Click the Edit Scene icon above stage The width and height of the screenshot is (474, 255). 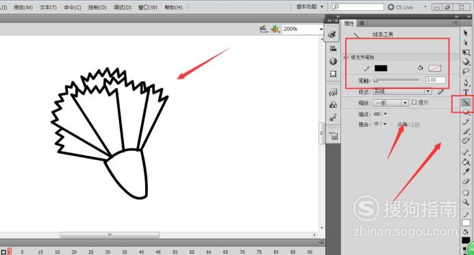(x=263, y=29)
